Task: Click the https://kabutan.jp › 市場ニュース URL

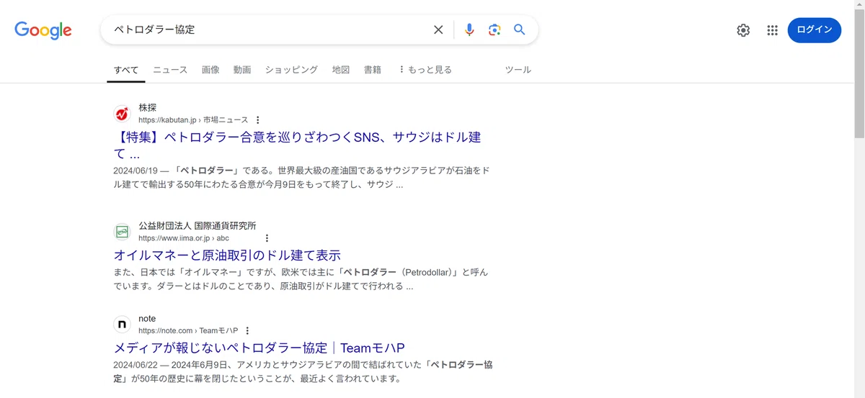Action: tap(193, 120)
